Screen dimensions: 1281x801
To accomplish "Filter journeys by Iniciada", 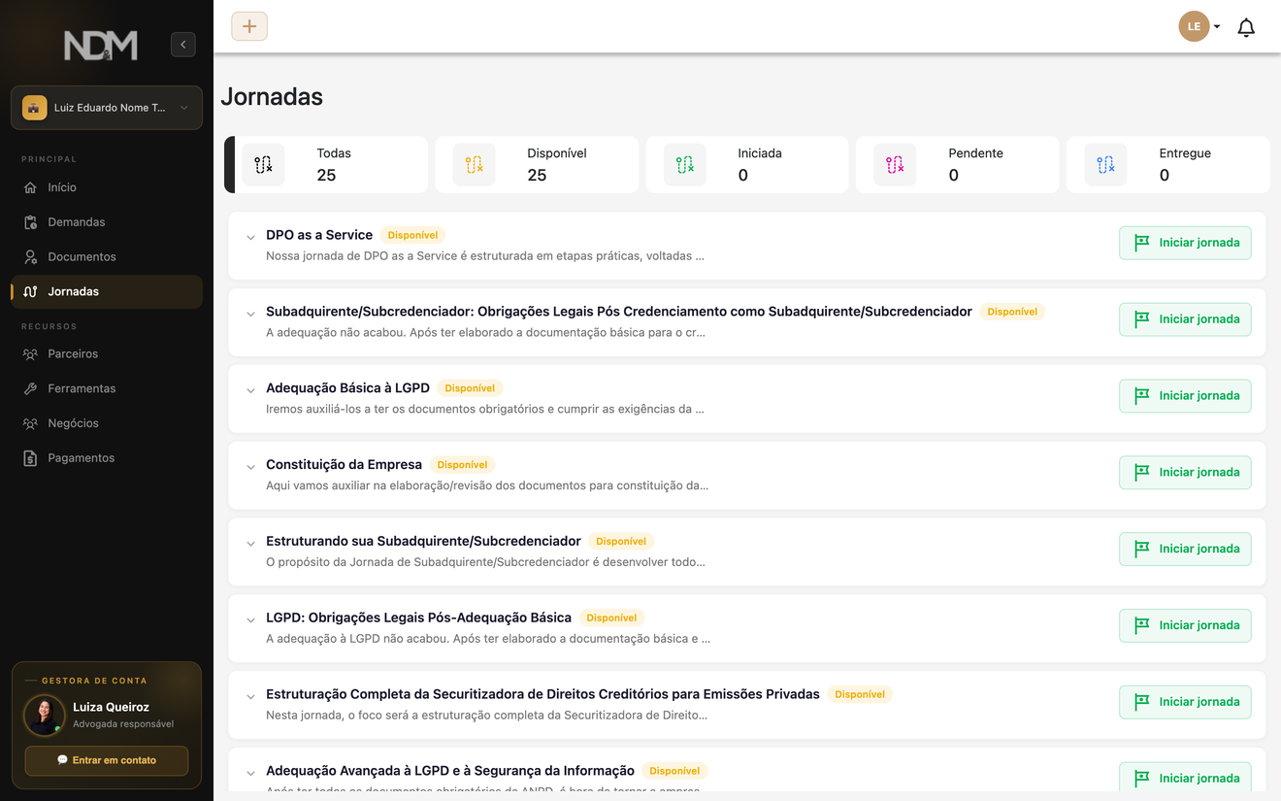I will (747, 164).
